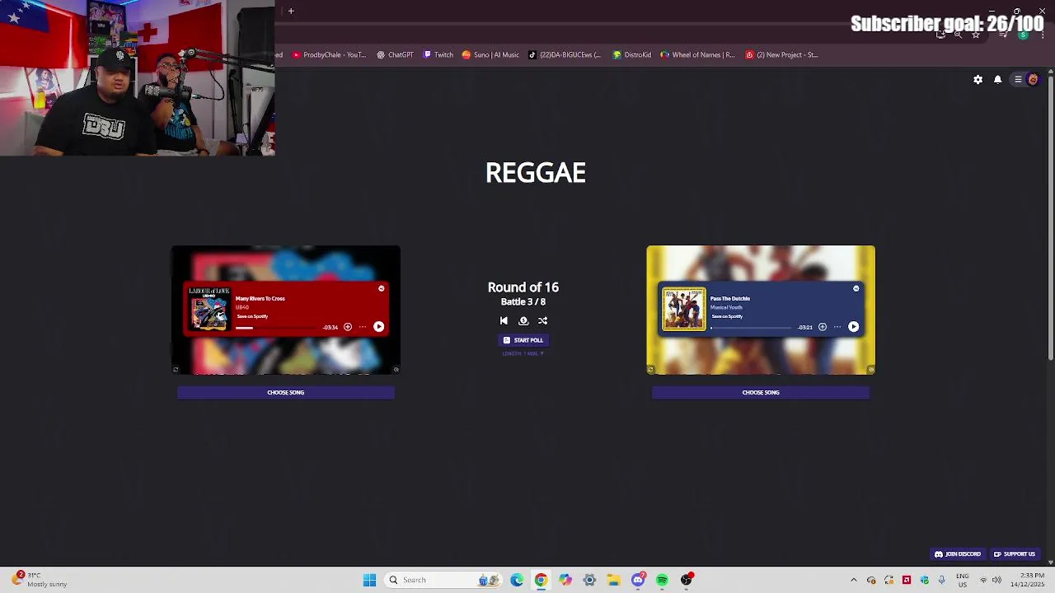Open OBS Studio from taskbar
1055x593 pixels.
coord(687,580)
